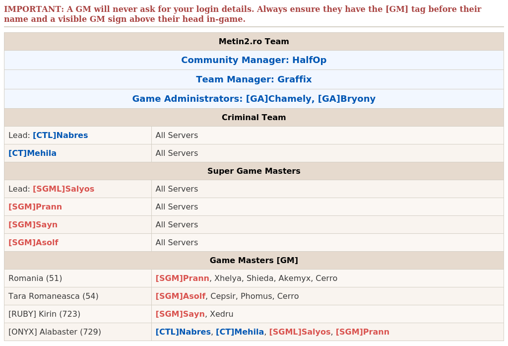Select the Metin2.ro Team header
This screenshot has height=346, width=508.
[x=254, y=42]
